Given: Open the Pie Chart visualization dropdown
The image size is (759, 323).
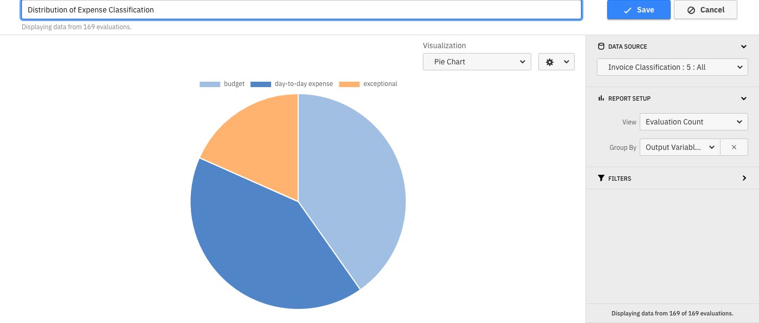Looking at the screenshot, I should point(477,62).
